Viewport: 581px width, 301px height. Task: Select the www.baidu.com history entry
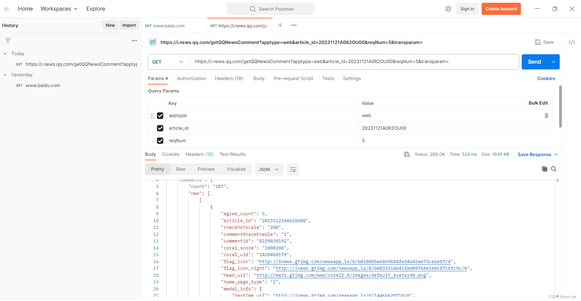tap(38, 85)
